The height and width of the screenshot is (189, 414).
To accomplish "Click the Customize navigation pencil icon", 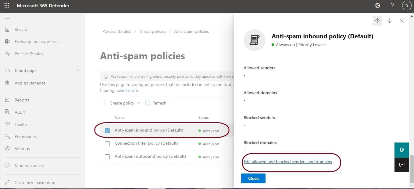I will pos(7,183).
